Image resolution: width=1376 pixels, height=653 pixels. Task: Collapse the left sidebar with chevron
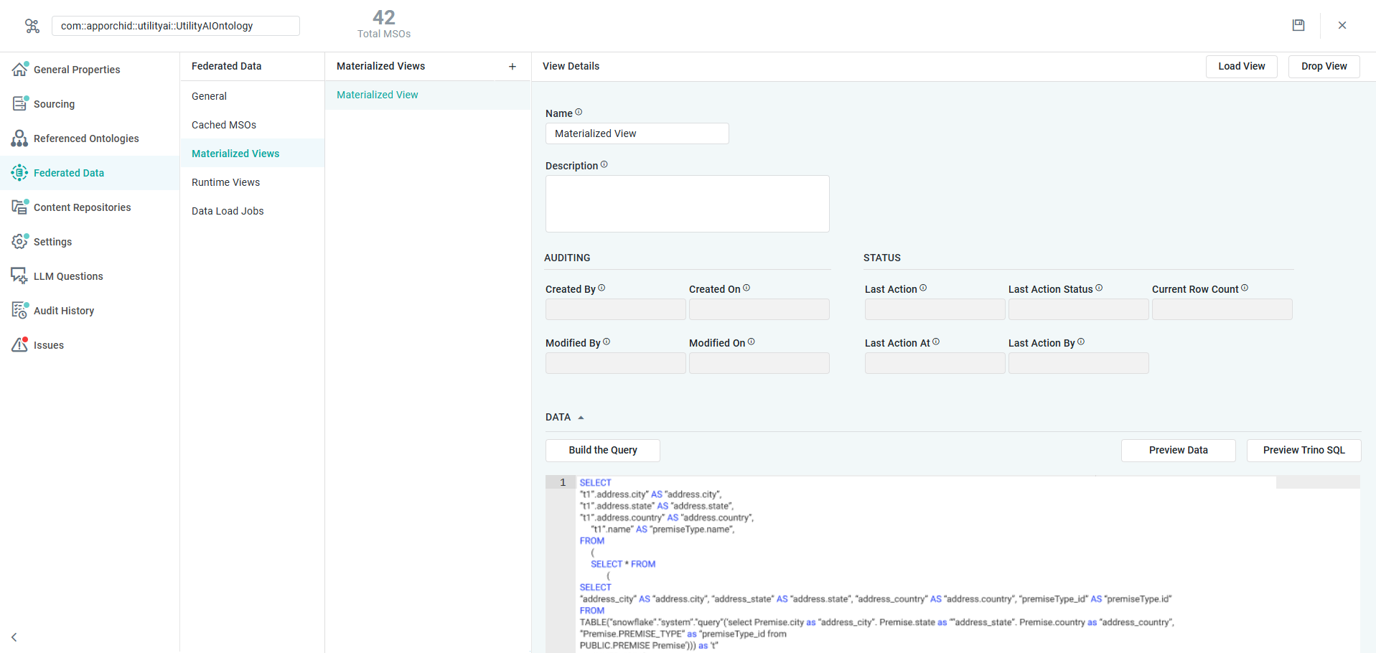tap(14, 636)
